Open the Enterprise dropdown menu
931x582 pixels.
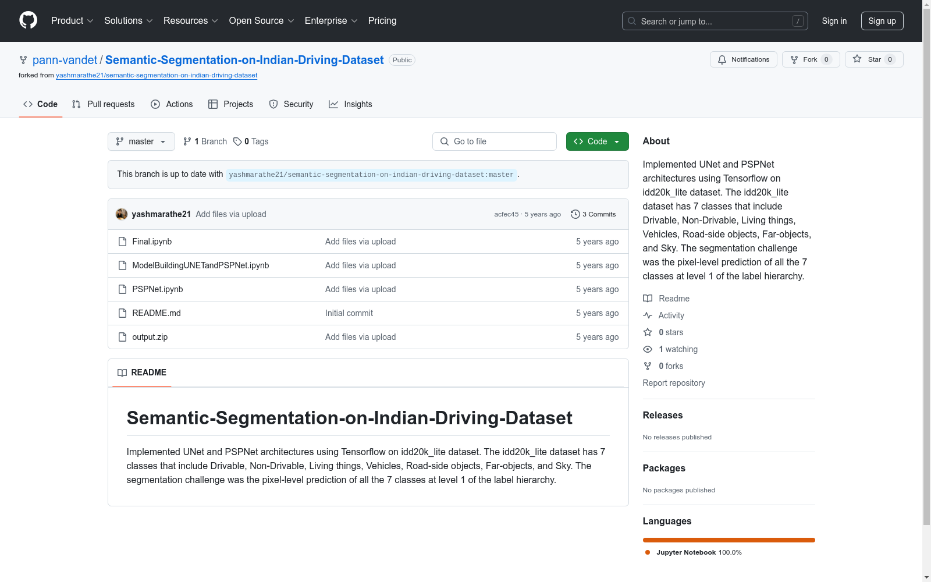coord(331,21)
